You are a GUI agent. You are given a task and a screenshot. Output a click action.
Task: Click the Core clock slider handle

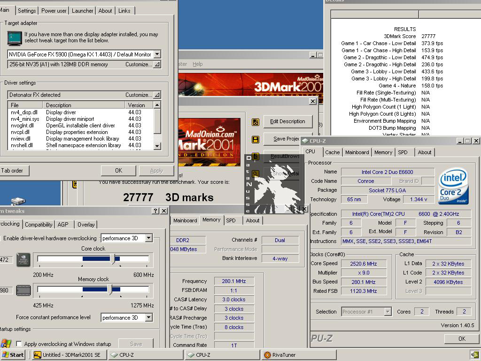[x=112, y=259]
